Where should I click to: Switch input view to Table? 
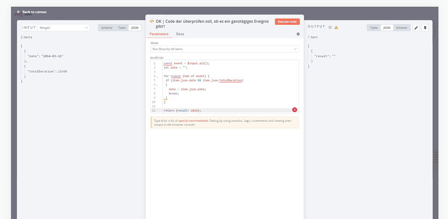click(122, 27)
